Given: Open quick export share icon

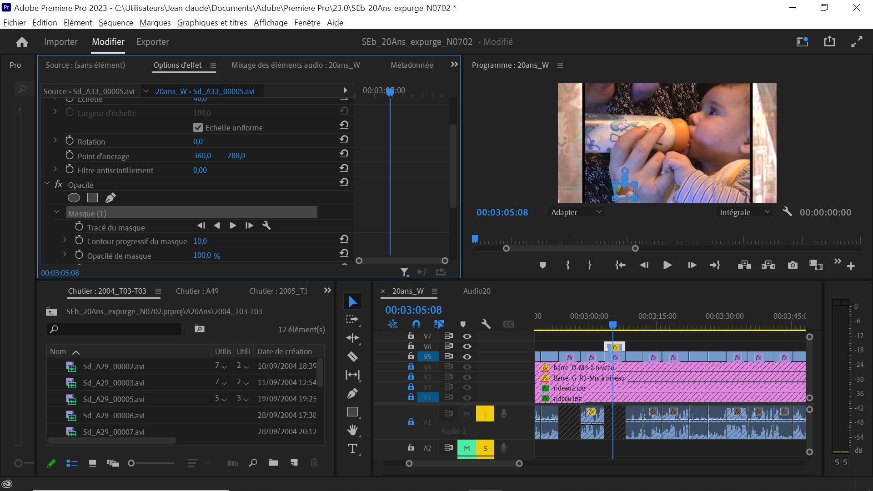Looking at the screenshot, I should (x=829, y=41).
